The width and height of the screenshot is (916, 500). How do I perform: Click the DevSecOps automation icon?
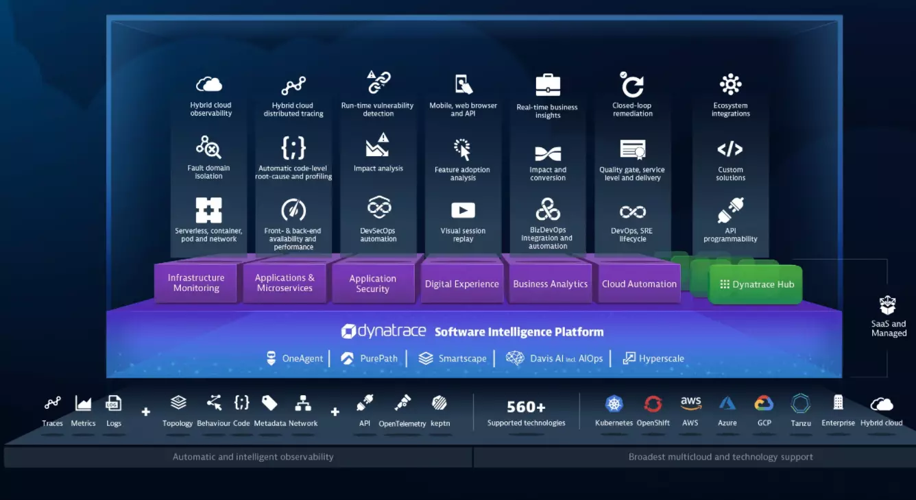tap(378, 208)
